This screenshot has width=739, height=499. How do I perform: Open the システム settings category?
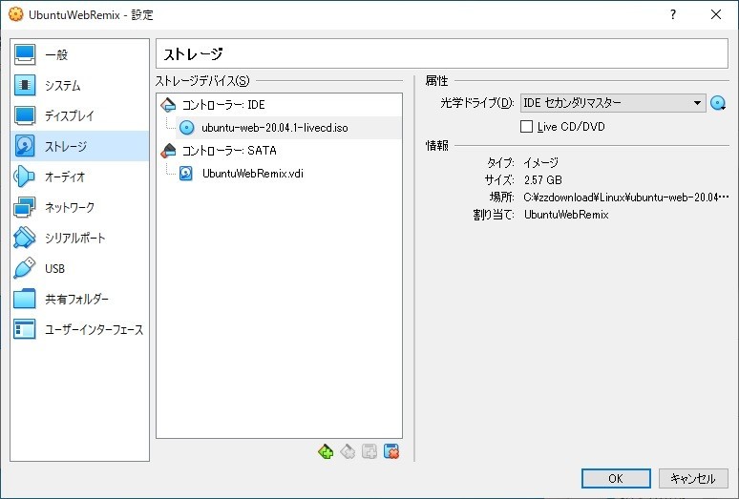pos(79,85)
